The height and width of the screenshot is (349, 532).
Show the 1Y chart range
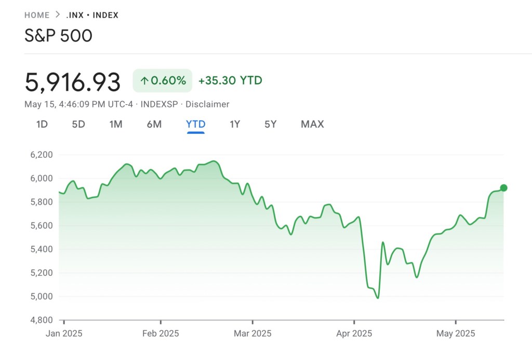235,124
